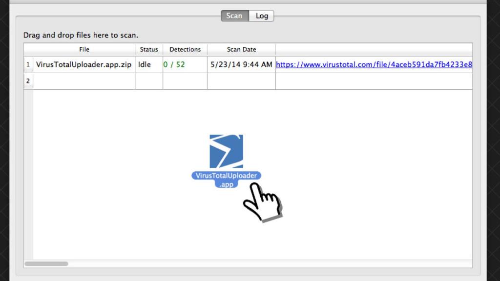Viewport: 500px width, 281px height.
Task: Switch to the Log tab
Action: (x=262, y=16)
